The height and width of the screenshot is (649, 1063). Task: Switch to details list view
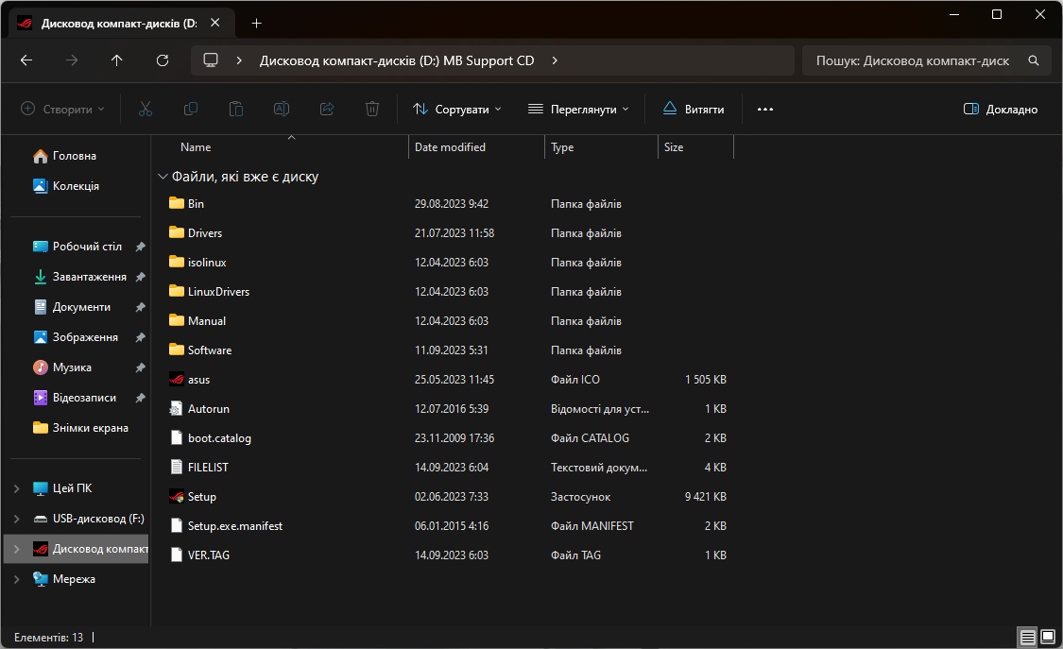coord(1026,638)
